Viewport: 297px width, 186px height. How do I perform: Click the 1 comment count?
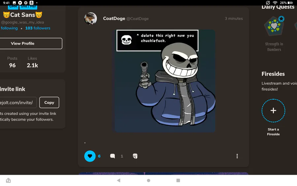122,156
